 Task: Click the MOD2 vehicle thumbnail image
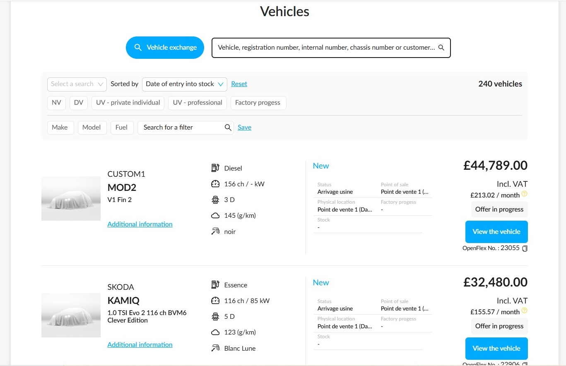[71, 198]
